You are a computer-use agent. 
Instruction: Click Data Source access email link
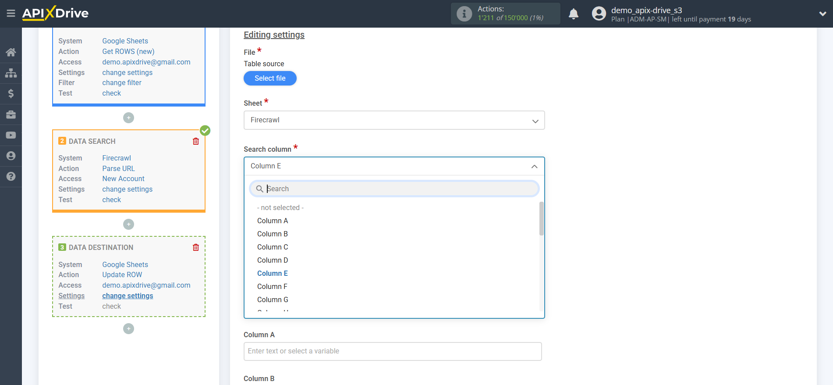point(146,62)
